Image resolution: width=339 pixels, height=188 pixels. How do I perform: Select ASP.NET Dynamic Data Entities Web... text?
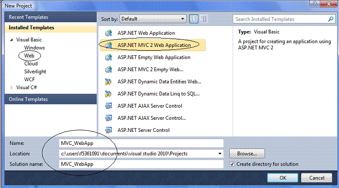pyautogui.click(x=160, y=82)
